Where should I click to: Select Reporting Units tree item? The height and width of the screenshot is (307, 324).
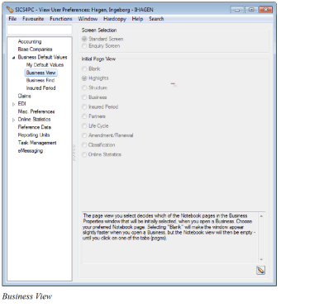pyautogui.click(x=34, y=135)
